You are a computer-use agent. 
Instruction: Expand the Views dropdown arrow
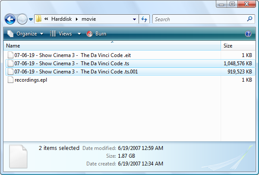point(79,34)
